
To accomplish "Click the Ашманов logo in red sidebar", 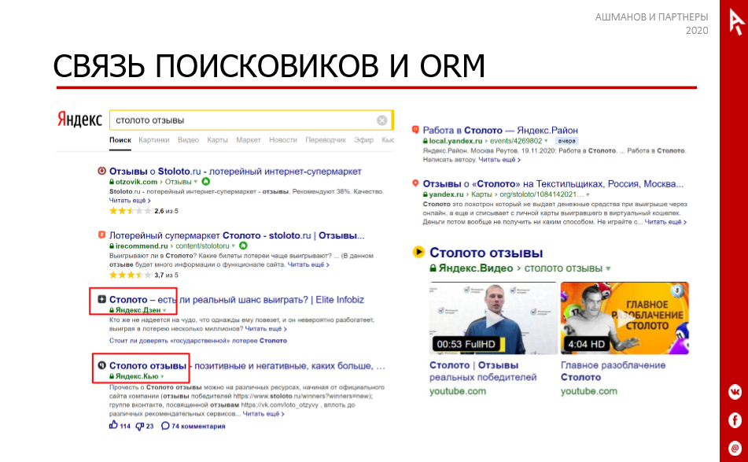I will (x=735, y=21).
